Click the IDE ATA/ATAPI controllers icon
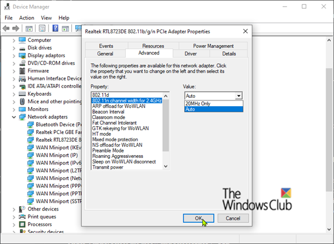The height and width of the screenshot is (244, 334). (x=22, y=86)
